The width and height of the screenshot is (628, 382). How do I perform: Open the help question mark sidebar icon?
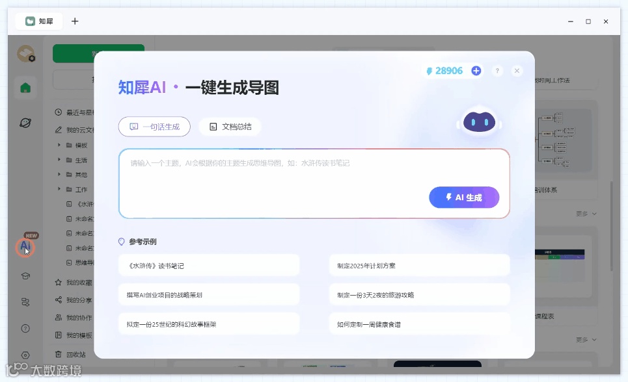click(25, 328)
